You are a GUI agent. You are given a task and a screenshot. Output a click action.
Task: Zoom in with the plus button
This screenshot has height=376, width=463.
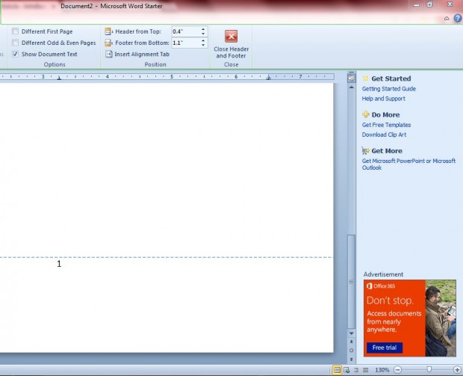pyautogui.click(x=457, y=369)
